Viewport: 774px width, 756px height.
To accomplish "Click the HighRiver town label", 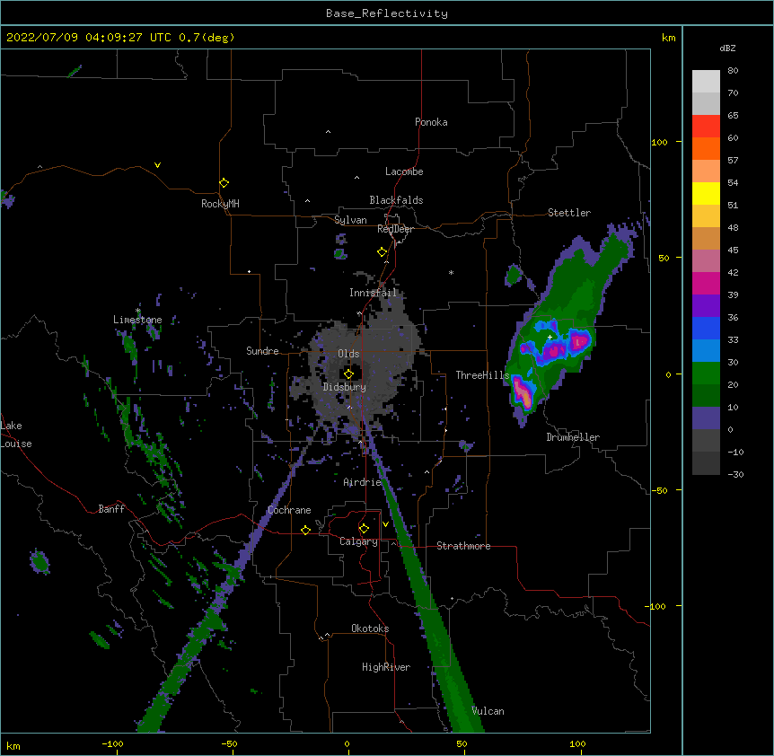I will tap(386, 667).
